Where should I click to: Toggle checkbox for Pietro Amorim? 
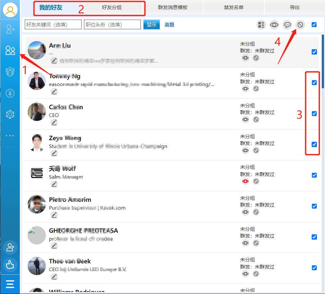click(314, 206)
